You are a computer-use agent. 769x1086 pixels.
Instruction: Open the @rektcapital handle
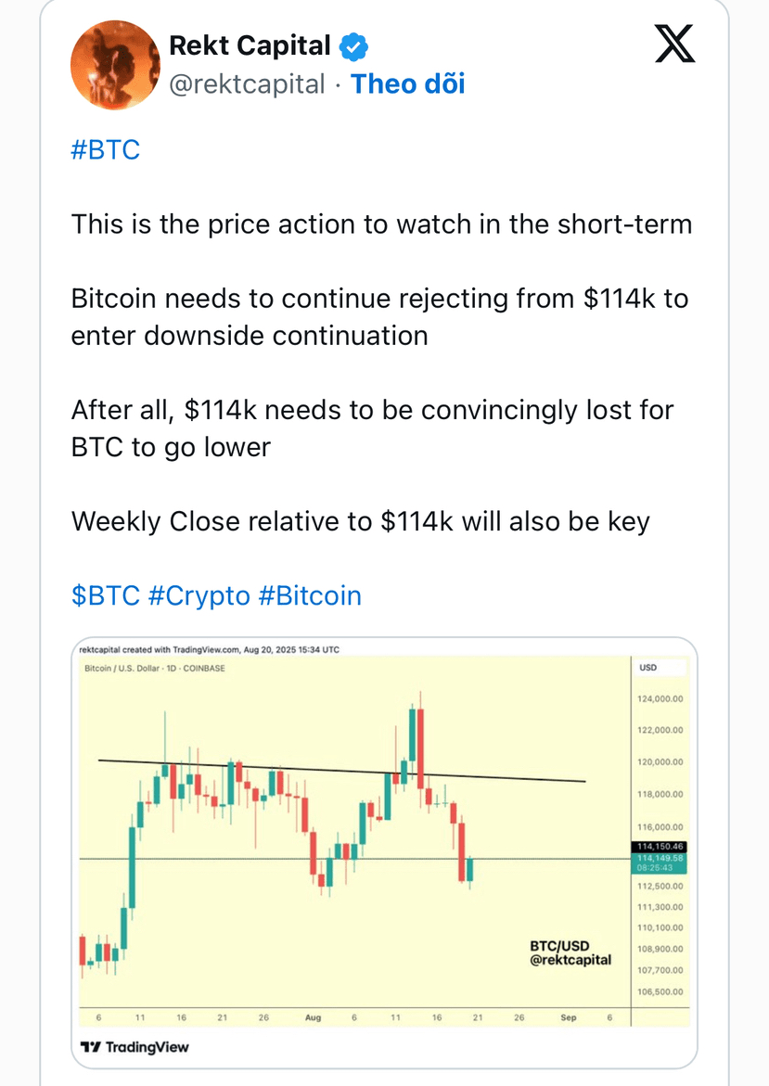247,83
